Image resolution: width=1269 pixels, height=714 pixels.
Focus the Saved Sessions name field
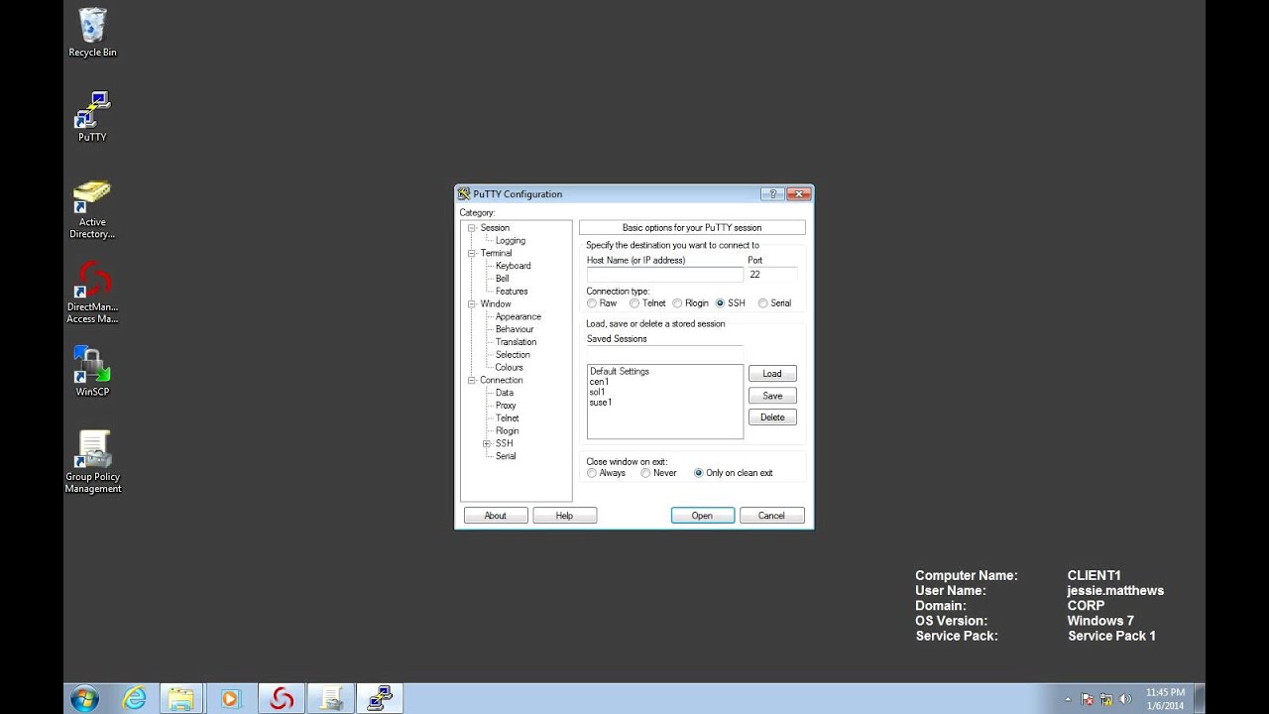pyautogui.click(x=665, y=353)
